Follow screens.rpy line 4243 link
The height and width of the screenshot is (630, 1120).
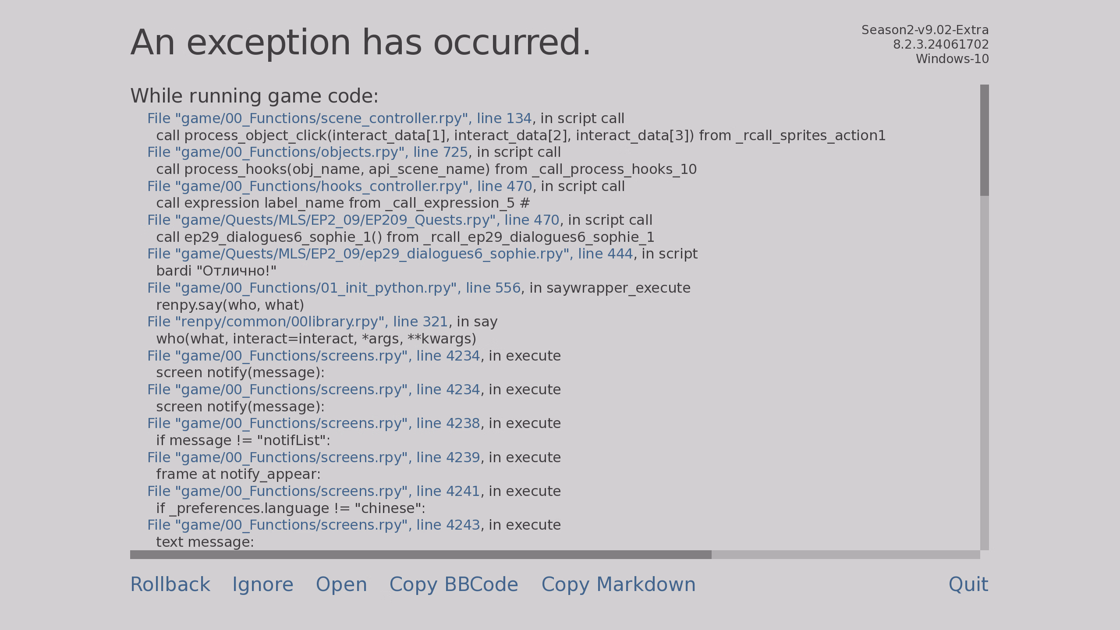[x=313, y=525]
